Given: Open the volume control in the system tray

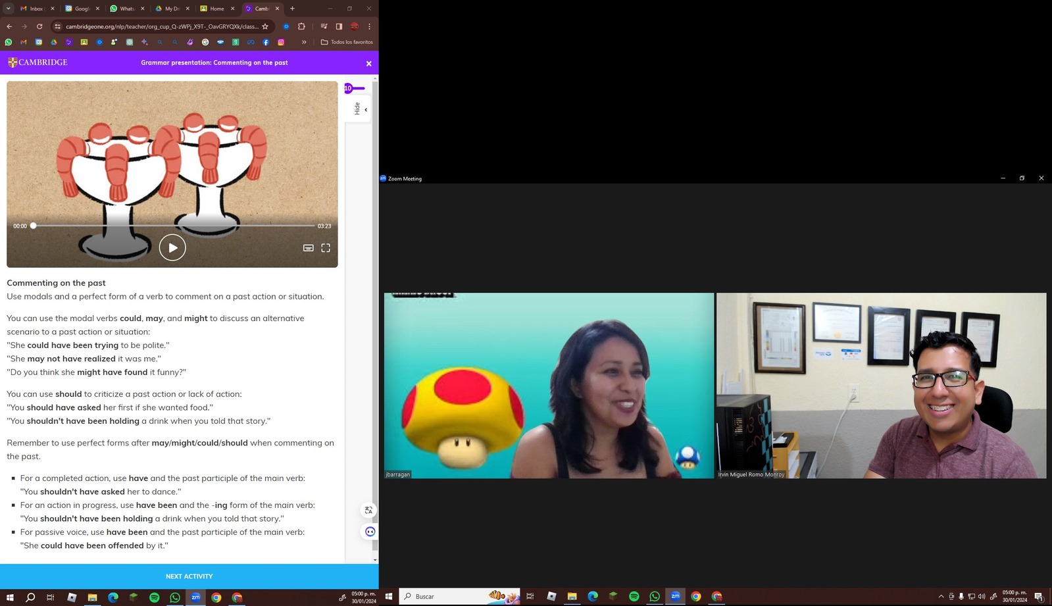Looking at the screenshot, I should (x=982, y=597).
